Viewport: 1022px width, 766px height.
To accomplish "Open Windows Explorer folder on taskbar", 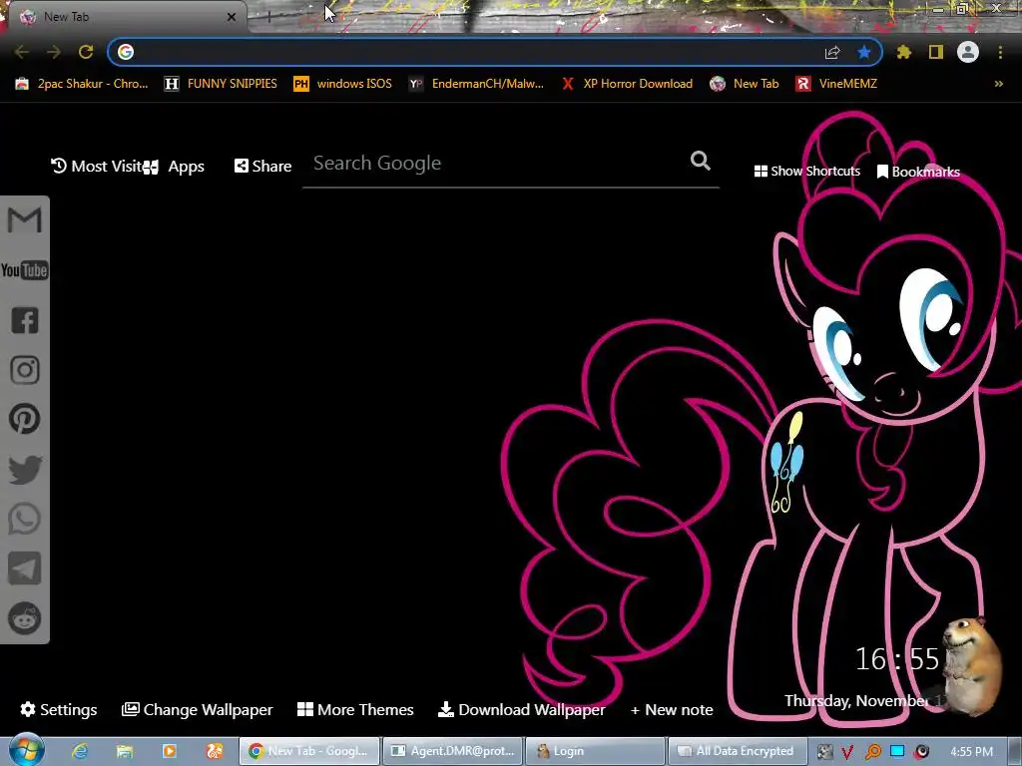I will point(125,751).
